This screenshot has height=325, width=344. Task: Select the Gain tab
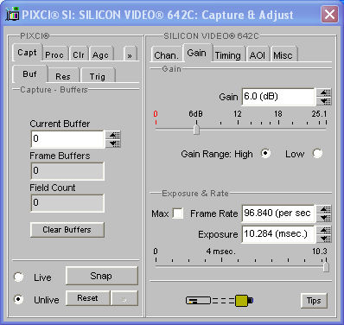pyautogui.click(x=197, y=53)
